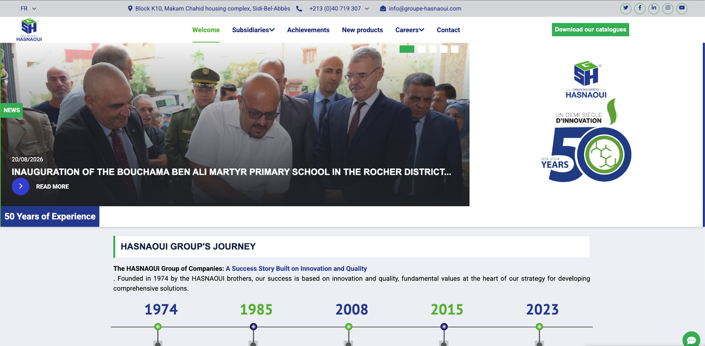Click the phone handset icon
This screenshot has width=705, height=346.
[299, 8]
